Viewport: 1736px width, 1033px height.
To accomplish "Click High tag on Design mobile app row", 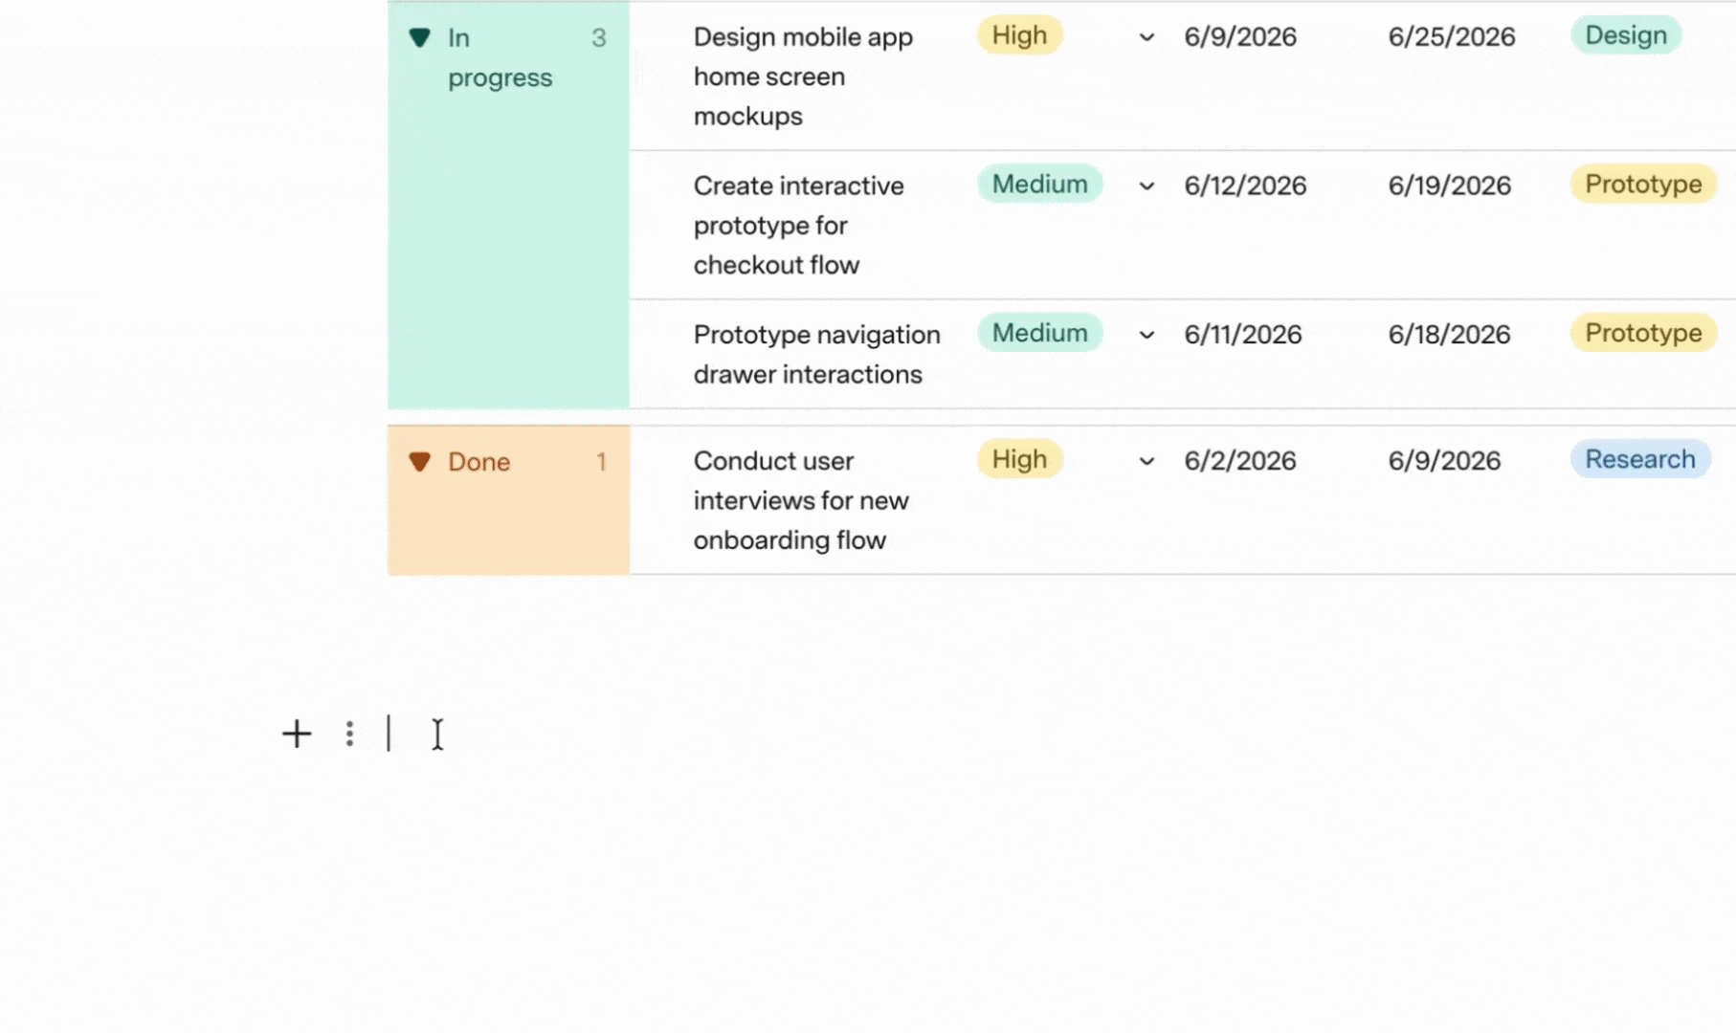I will [1019, 35].
